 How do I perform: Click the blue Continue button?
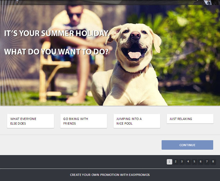coord(187,145)
